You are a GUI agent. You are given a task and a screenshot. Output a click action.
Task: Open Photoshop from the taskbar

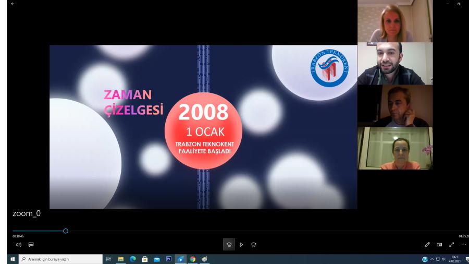click(168, 259)
